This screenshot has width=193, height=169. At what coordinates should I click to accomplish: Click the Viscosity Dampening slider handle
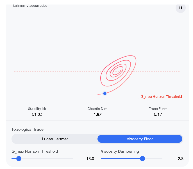(142, 159)
